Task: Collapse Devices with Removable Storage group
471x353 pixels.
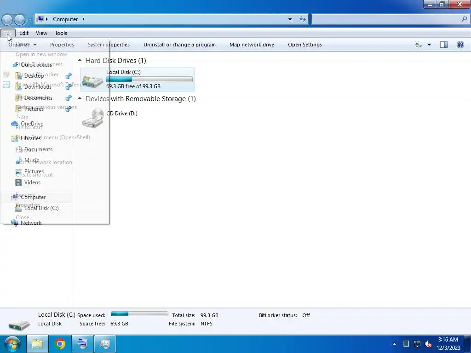Action: tap(80, 98)
